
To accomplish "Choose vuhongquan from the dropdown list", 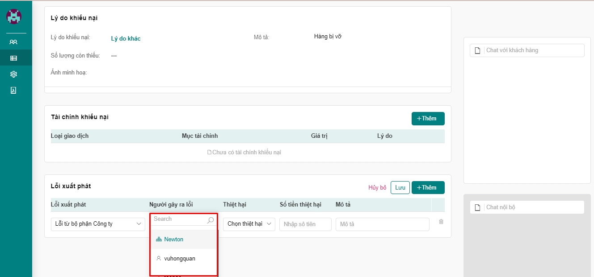I will [179, 259].
